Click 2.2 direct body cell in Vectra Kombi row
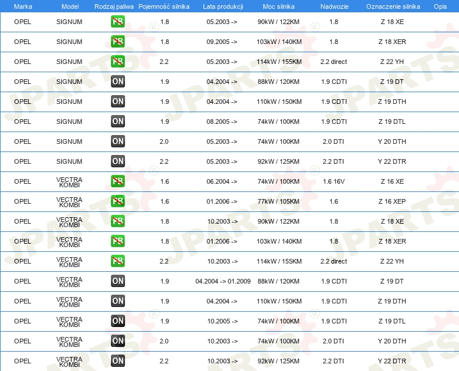 334,261
